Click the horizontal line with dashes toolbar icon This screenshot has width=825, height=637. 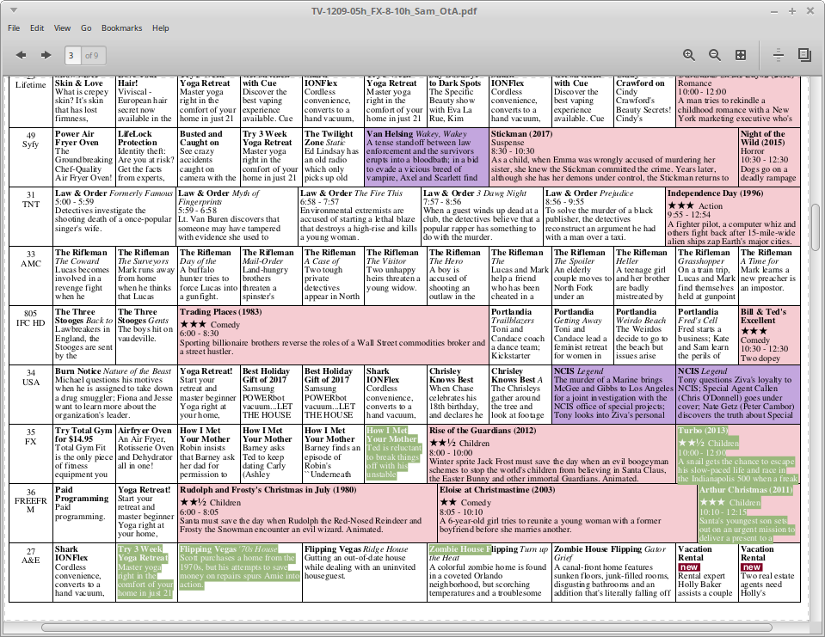pos(779,55)
